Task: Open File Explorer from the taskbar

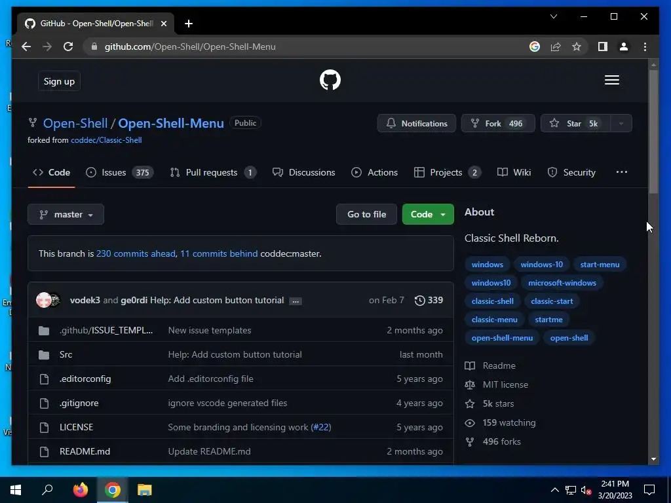Action: pos(145,490)
